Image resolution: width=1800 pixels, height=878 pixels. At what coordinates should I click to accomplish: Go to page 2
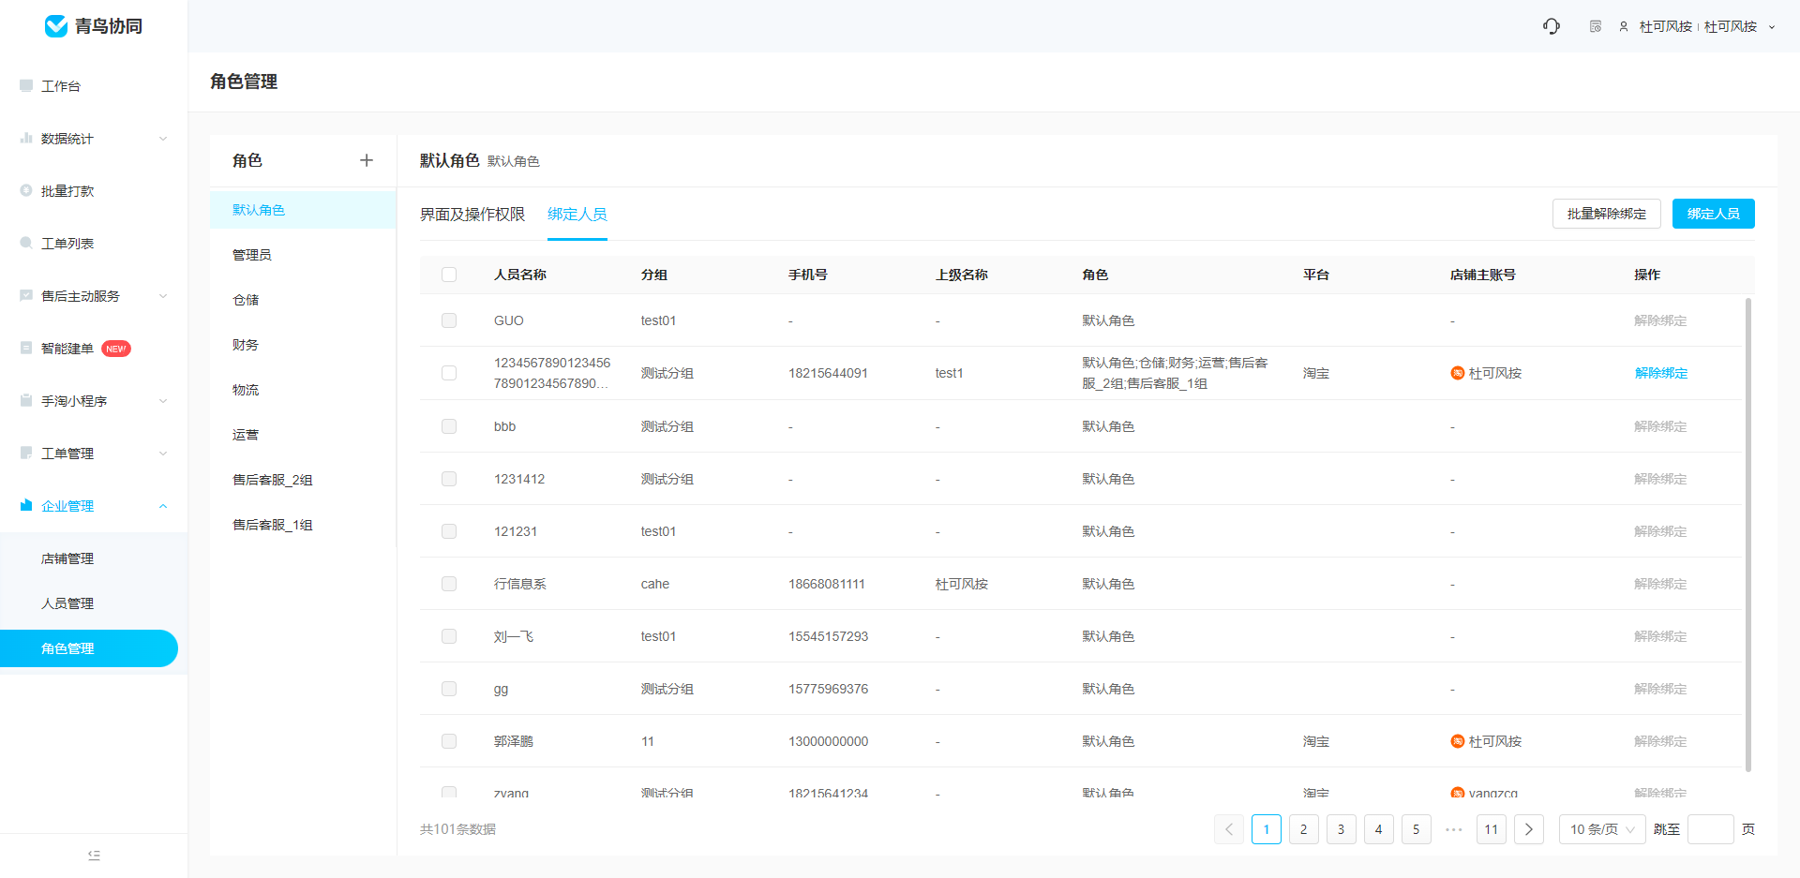tap(1304, 829)
